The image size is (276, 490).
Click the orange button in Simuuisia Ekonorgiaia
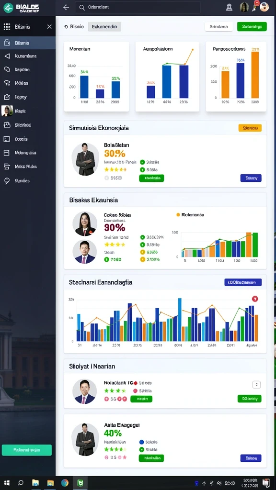click(250, 128)
